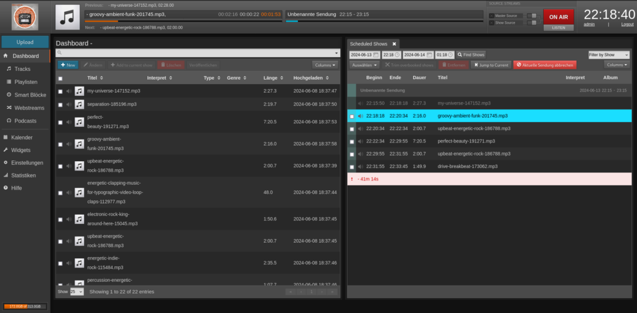Sort the library by Hochgeladen column
This screenshot has height=313, width=637.
[x=311, y=78]
